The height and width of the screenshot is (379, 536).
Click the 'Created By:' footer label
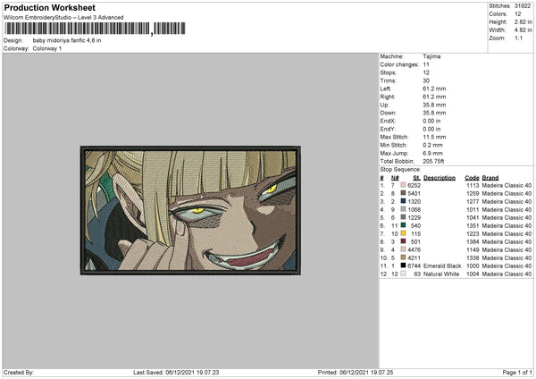[19, 372]
